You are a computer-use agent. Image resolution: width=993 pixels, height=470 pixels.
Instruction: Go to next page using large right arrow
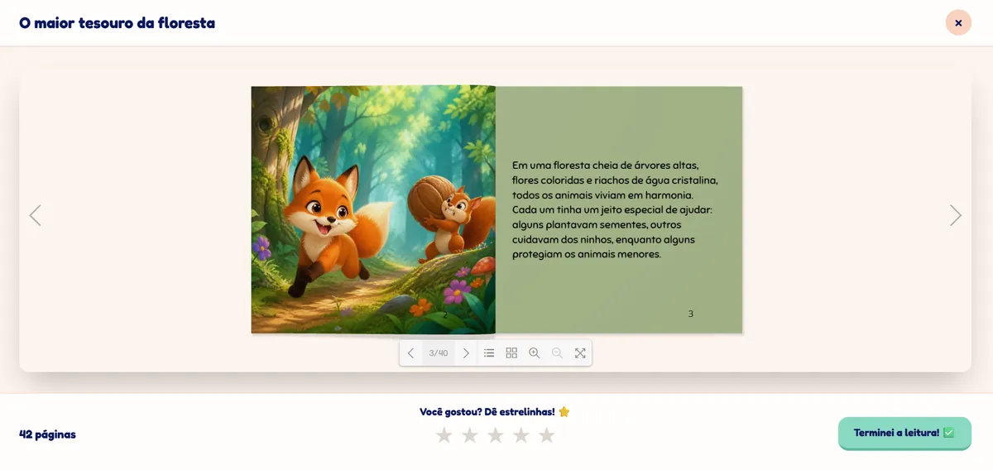[956, 215]
